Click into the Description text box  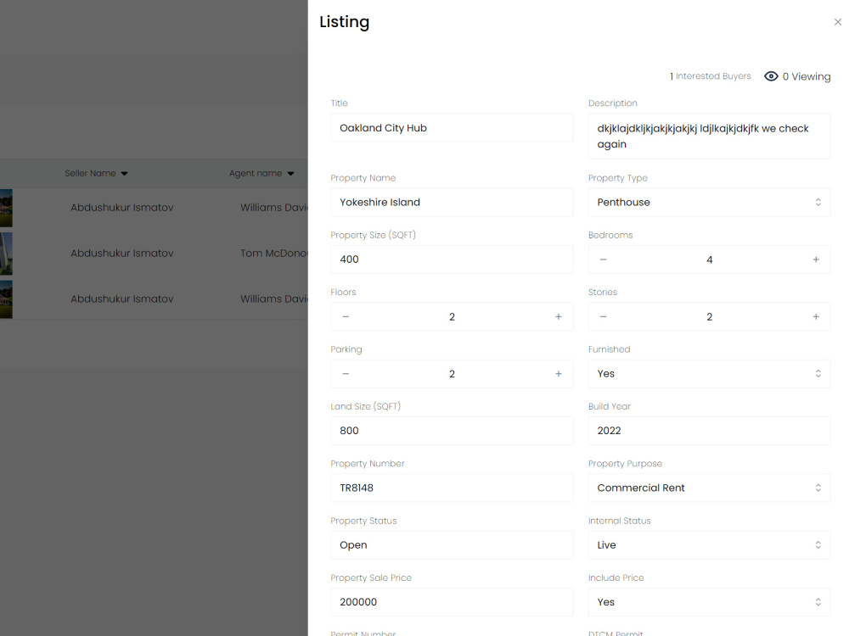point(709,137)
